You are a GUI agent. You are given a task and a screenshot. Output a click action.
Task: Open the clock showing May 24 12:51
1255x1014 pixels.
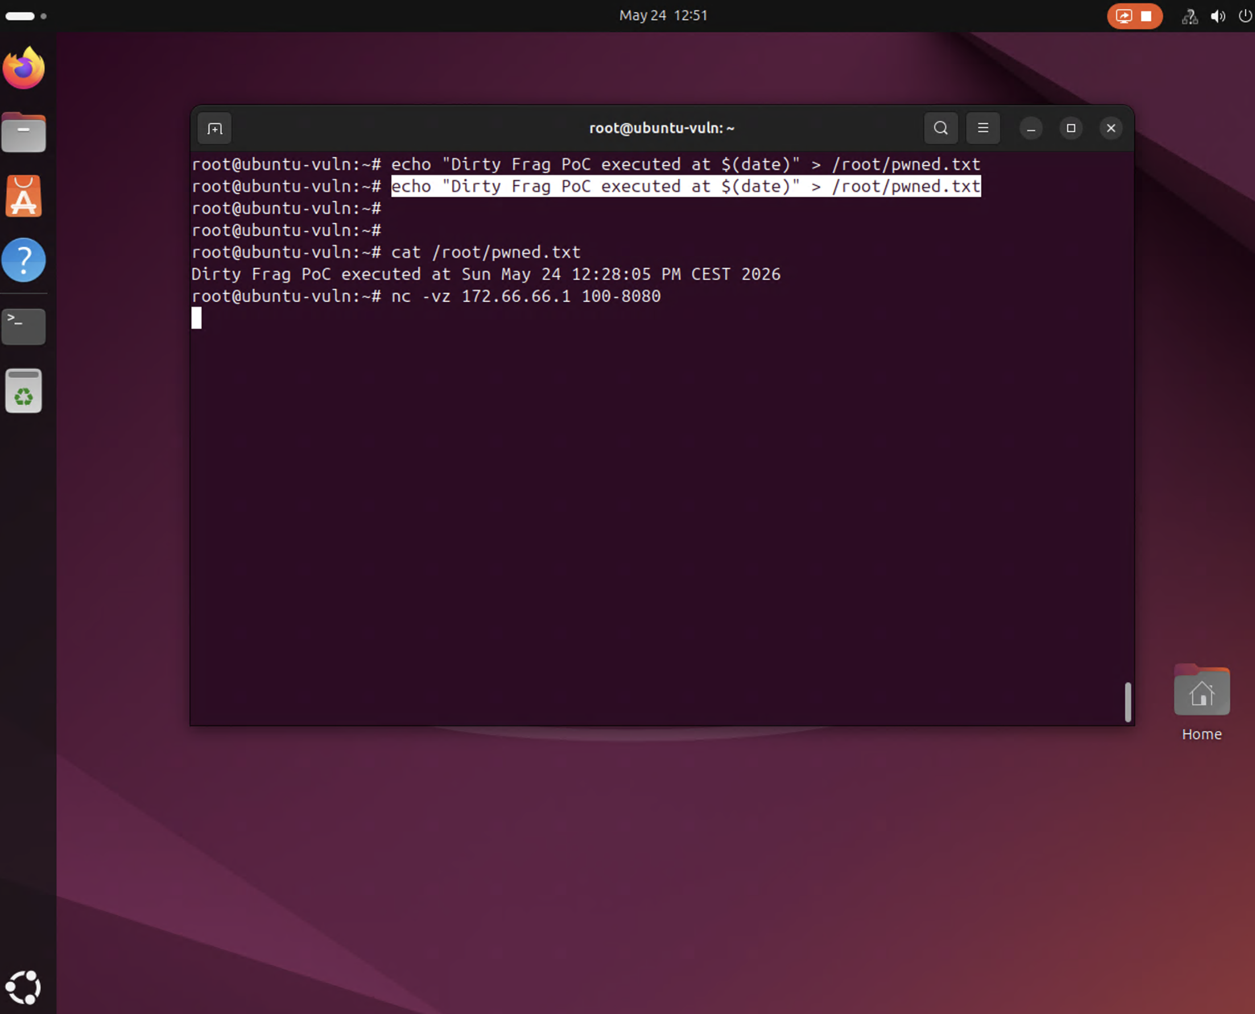663,15
